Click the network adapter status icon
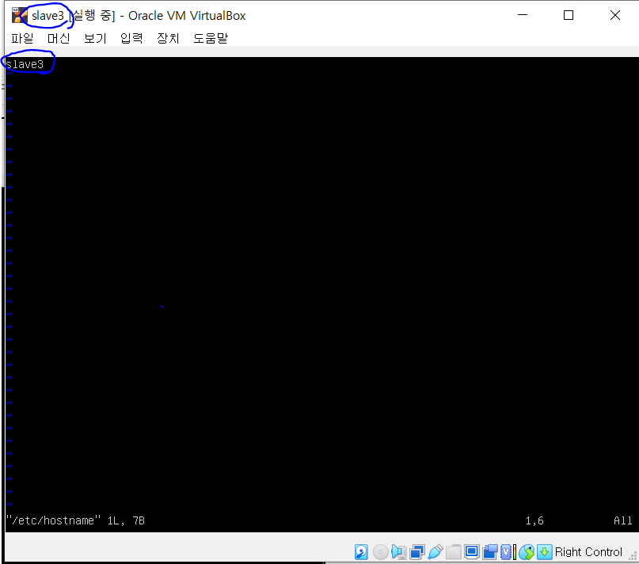The height and width of the screenshot is (564, 639). point(417,552)
